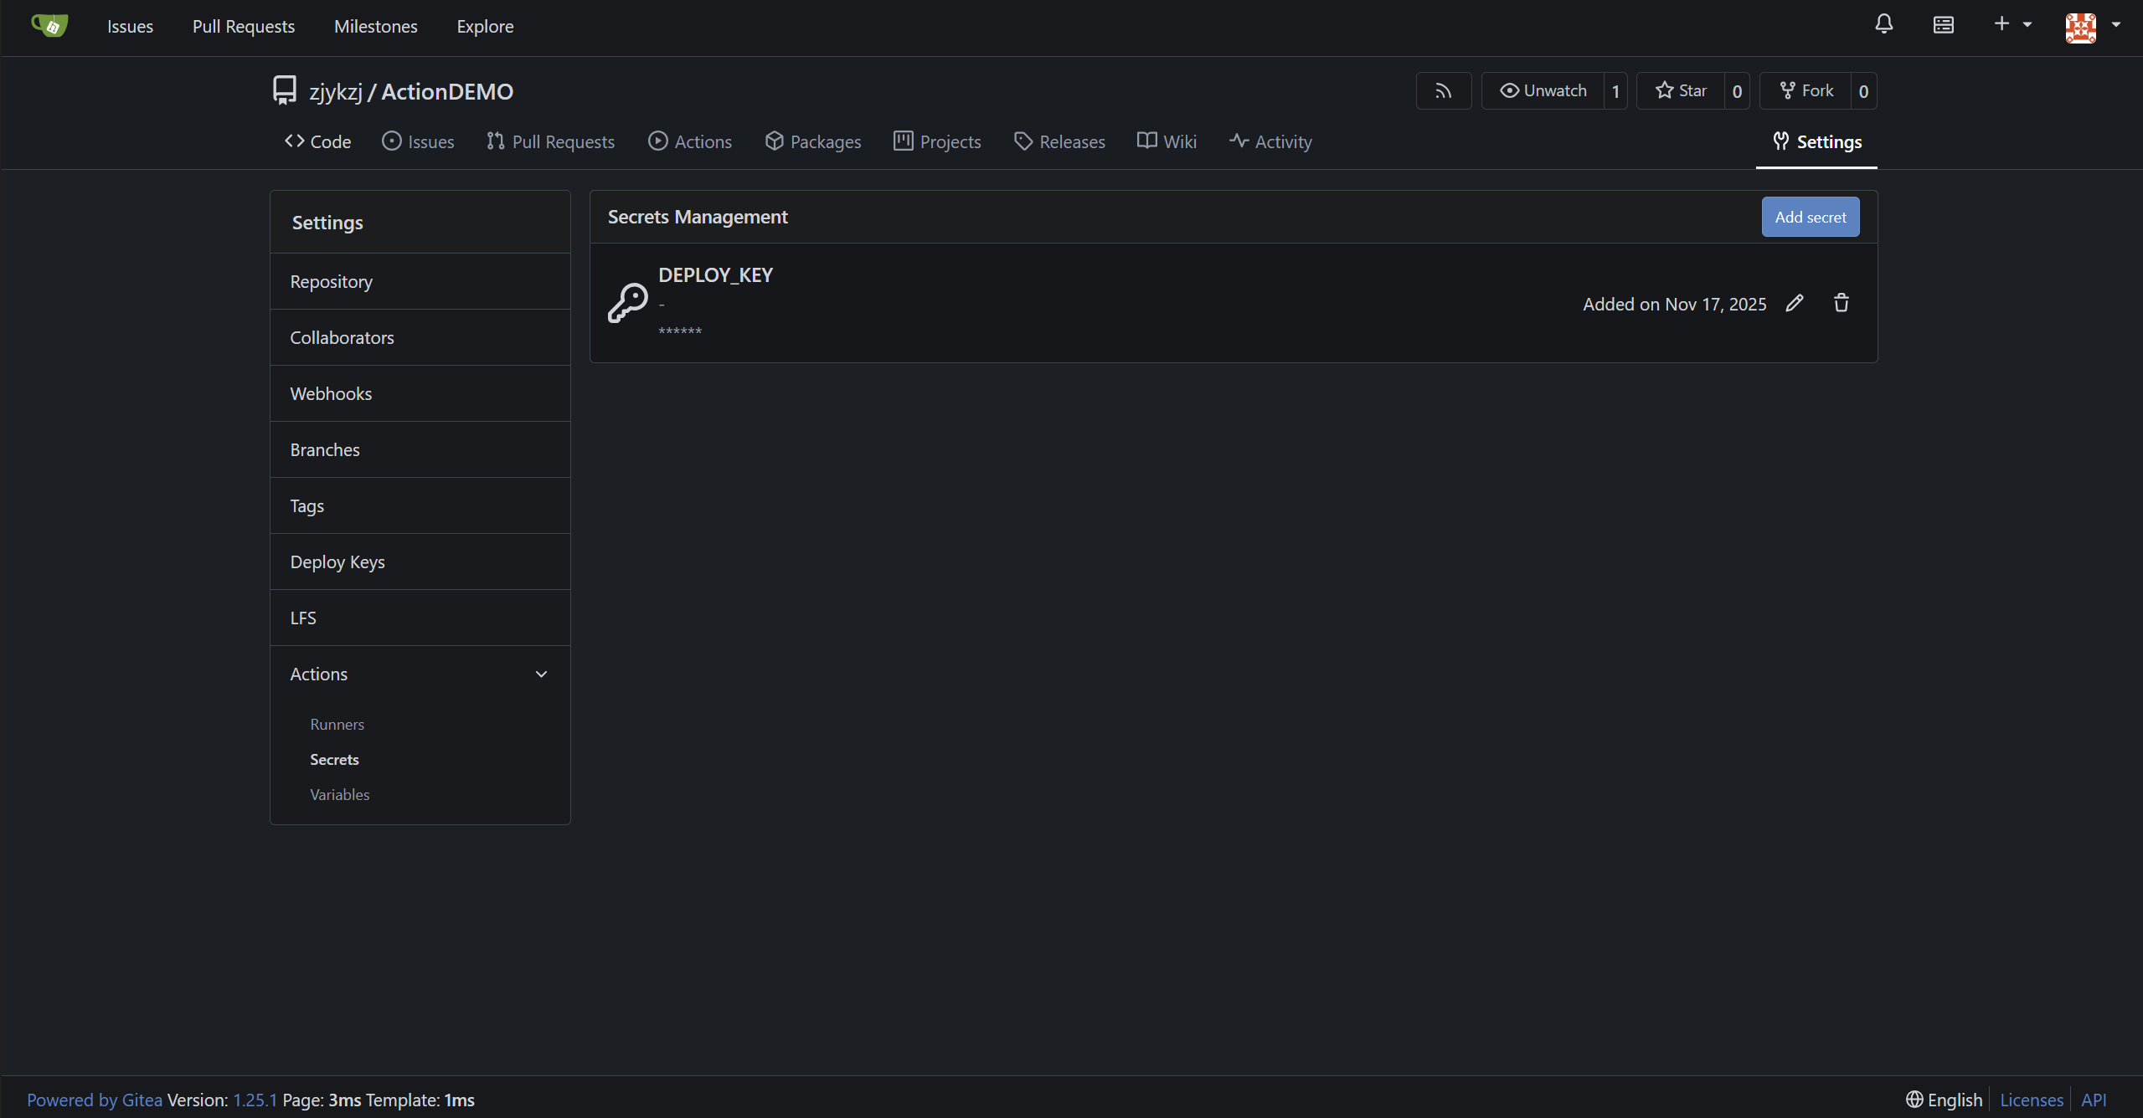The image size is (2143, 1118).
Task: Edit the DEPLOY_KEY secret with pencil icon
Action: (x=1794, y=304)
